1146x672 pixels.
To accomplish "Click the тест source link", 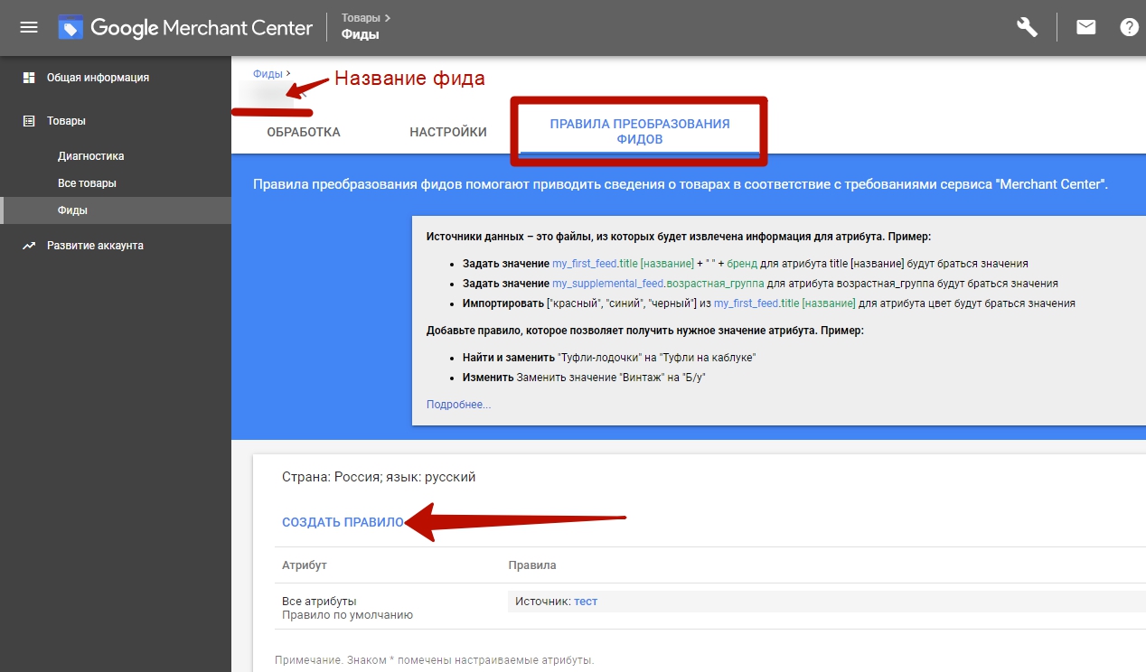I will point(586,602).
